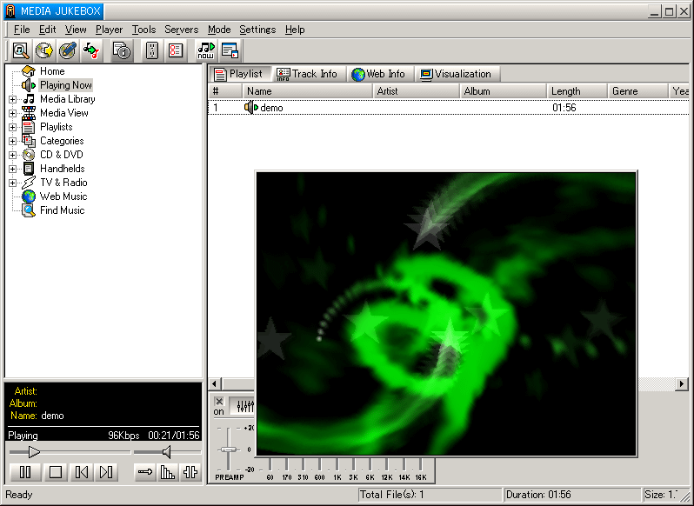This screenshot has height=506, width=694.
Task: Select the 'demo' track row name
Action: click(271, 108)
